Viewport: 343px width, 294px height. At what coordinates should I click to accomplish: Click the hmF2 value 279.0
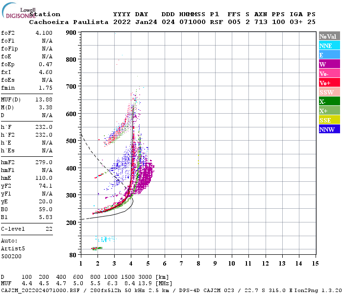44,162
